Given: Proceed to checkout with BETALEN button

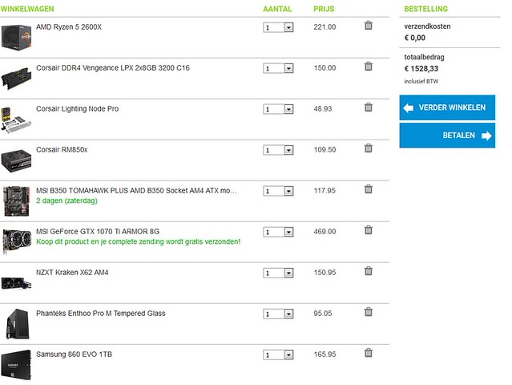Looking at the screenshot, I should (x=447, y=136).
